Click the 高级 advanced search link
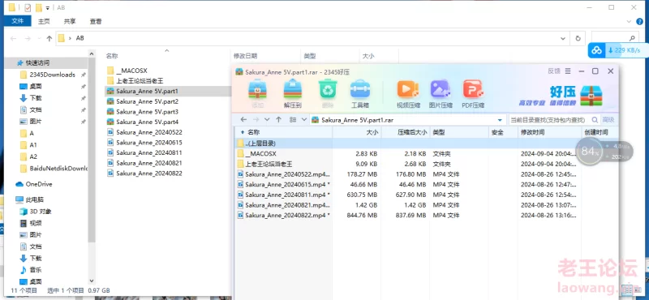Image resolution: width=649 pixels, height=300 pixels. (x=608, y=120)
